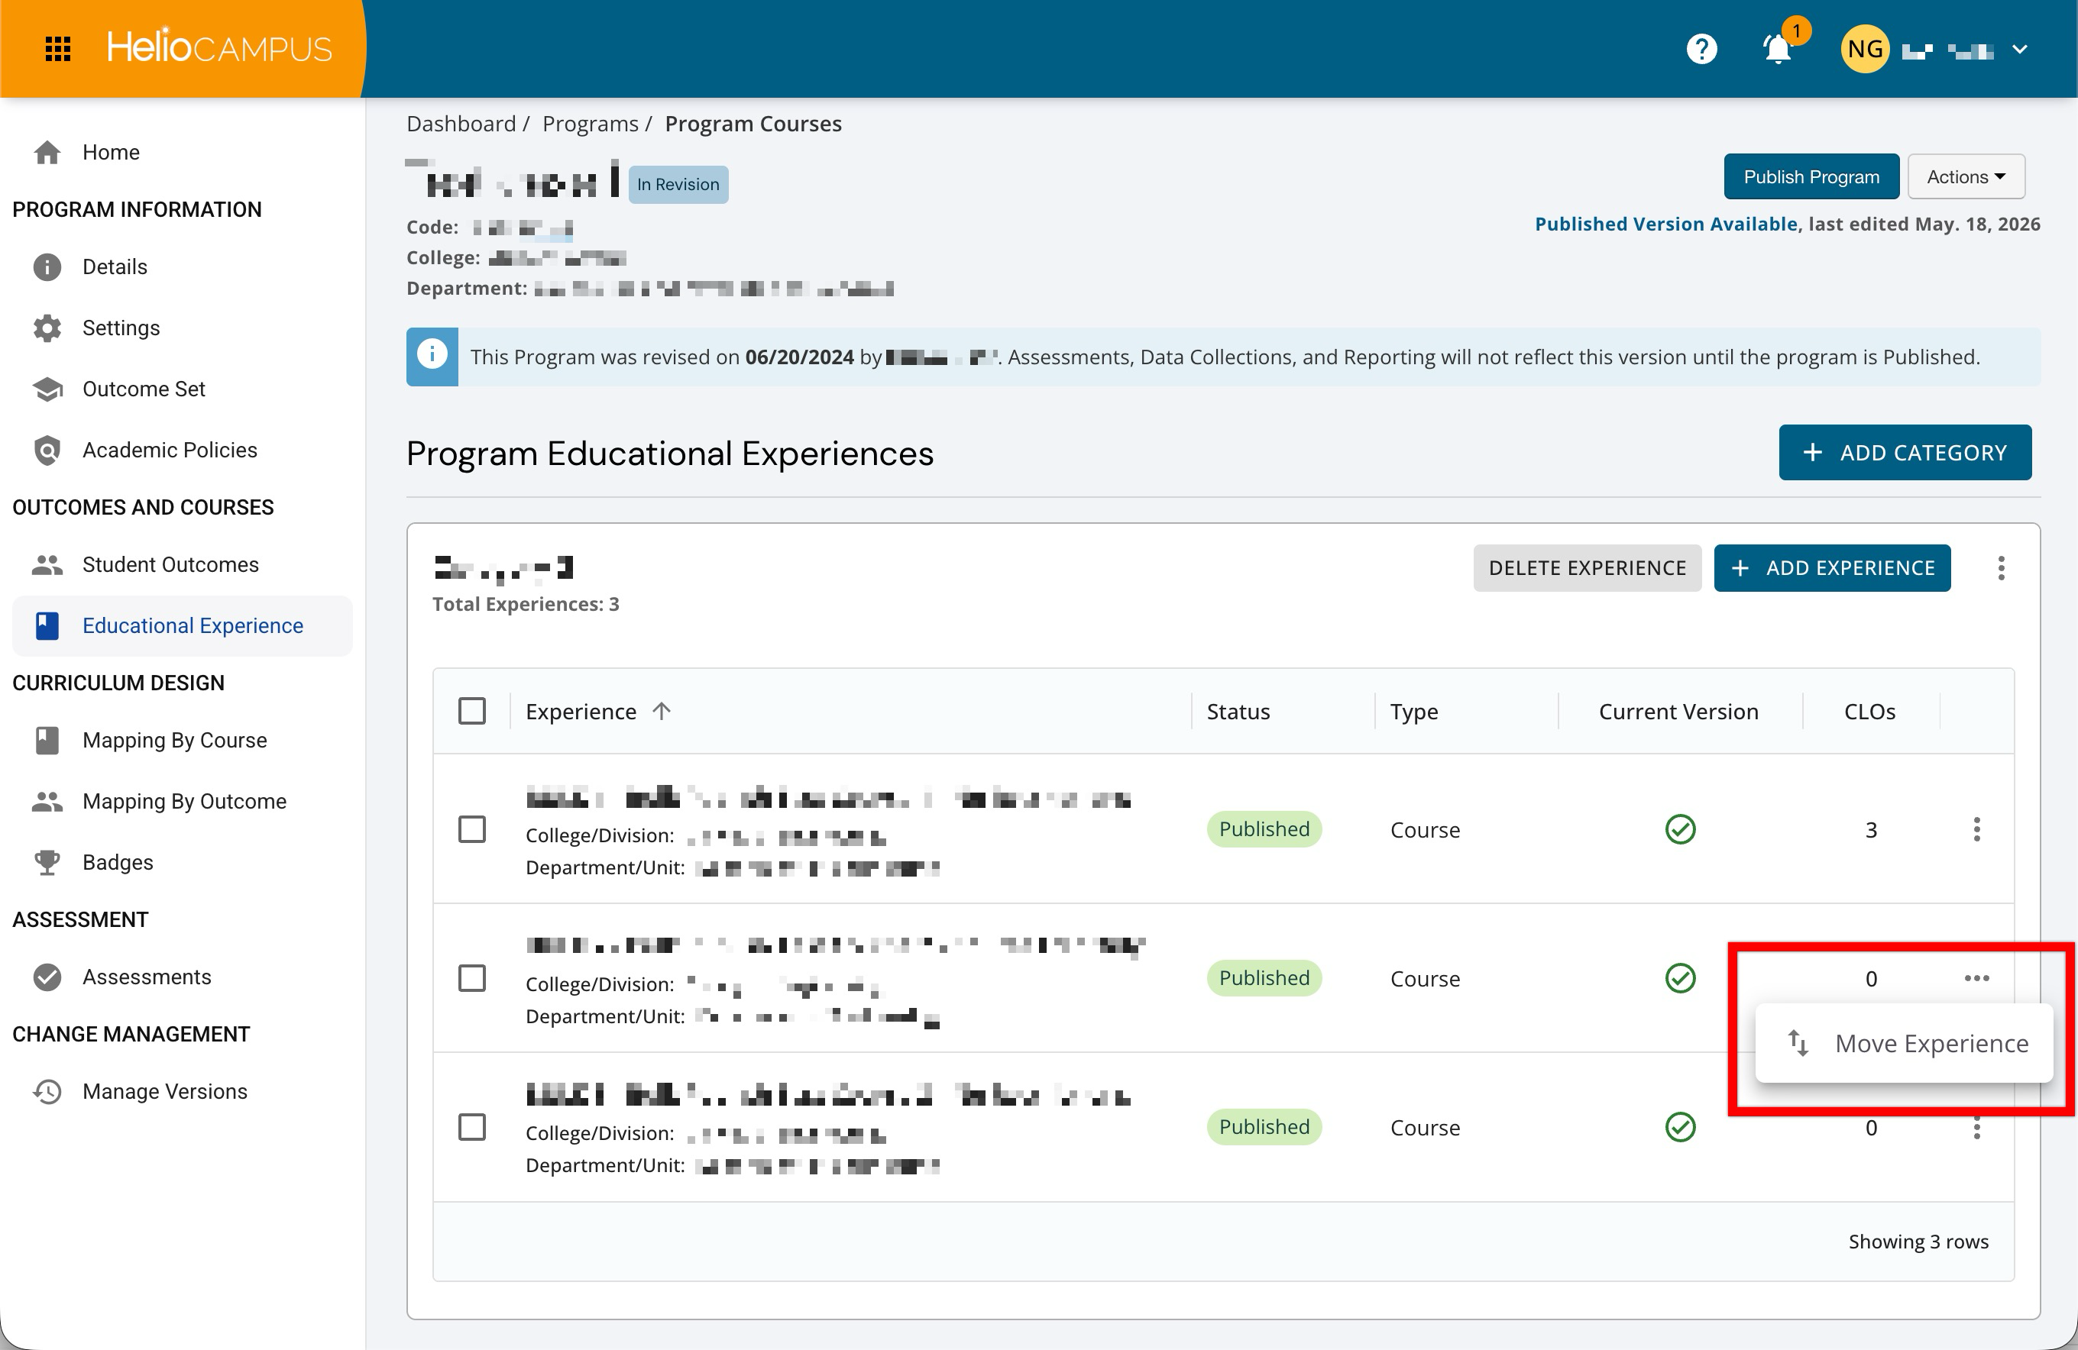Click the In Revision status badge
Viewport: 2078px width, 1350px height.
coord(678,185)
